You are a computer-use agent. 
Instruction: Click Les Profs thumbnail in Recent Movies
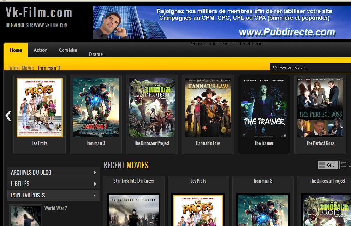tap(198, 210)
